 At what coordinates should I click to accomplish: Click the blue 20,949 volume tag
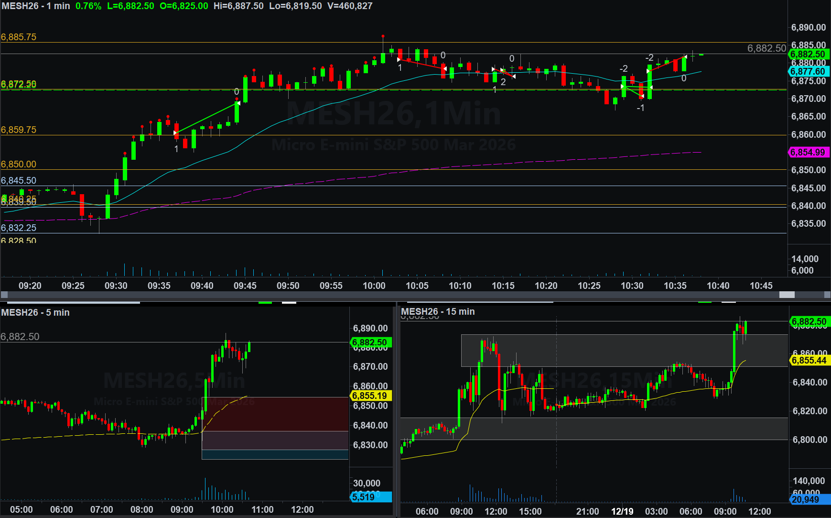[x=809, y=499]
